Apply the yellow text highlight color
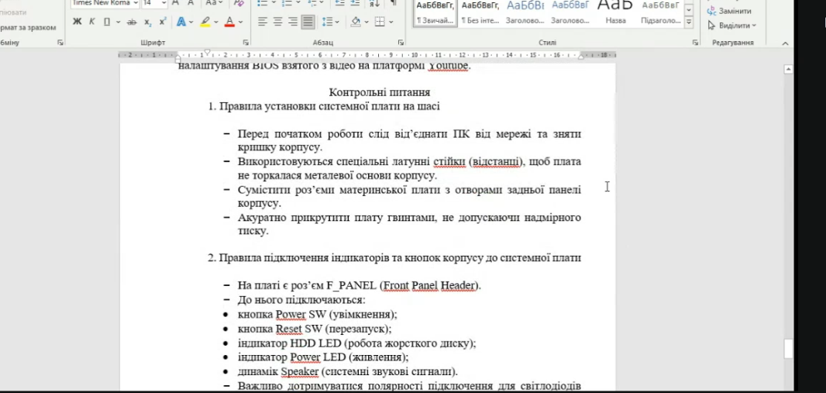826x393 pixels. [x=205, y=22]
